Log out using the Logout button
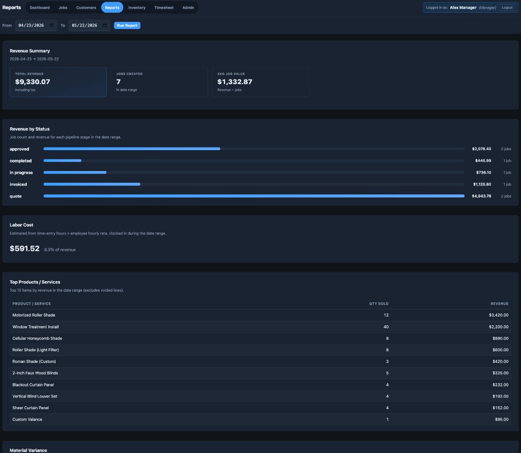Image resolution: width=521 pixels, height=453 pixels. (507, 7)
